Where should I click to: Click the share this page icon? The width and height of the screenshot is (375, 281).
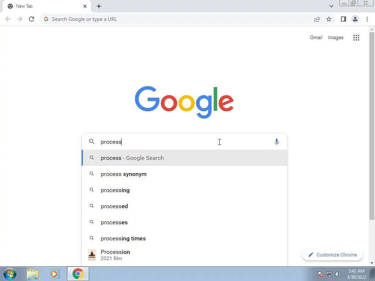point(317,19)
